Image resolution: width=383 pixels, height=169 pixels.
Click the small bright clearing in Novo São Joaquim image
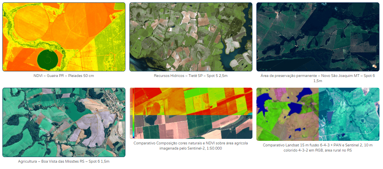(375, 66)
